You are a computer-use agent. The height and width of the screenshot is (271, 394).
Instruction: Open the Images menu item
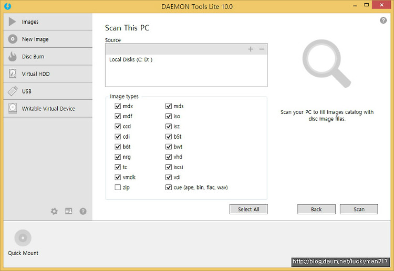[48, 22]
